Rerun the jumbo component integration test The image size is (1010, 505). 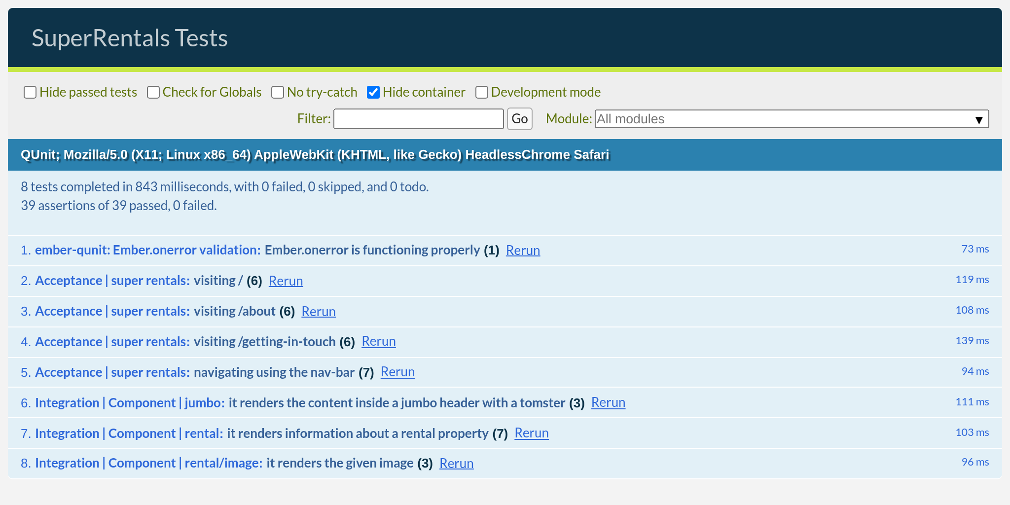[x=608, y=403]
